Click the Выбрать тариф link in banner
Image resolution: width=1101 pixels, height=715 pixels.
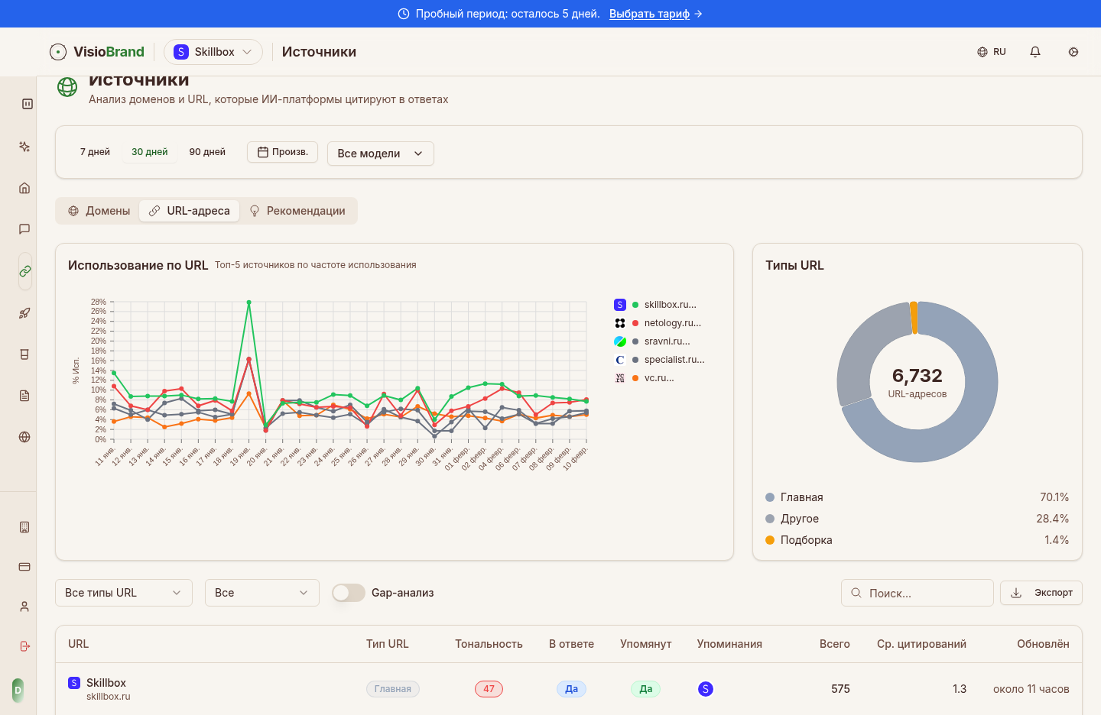point(649,13)
